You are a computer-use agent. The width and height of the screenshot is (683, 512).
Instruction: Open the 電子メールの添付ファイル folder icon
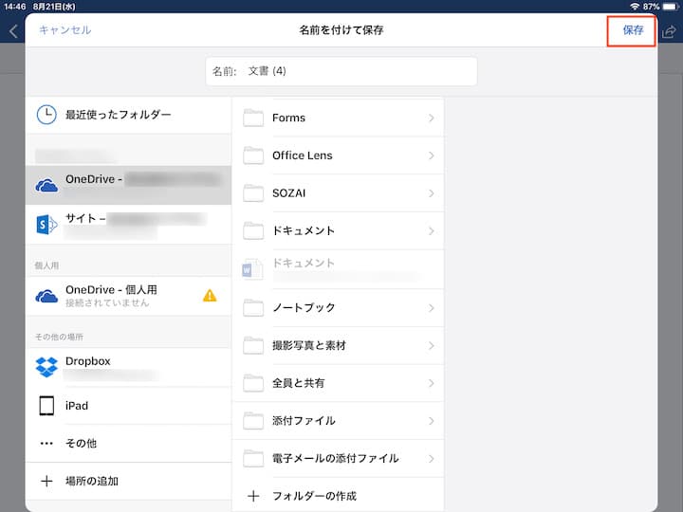coord(253,459)
